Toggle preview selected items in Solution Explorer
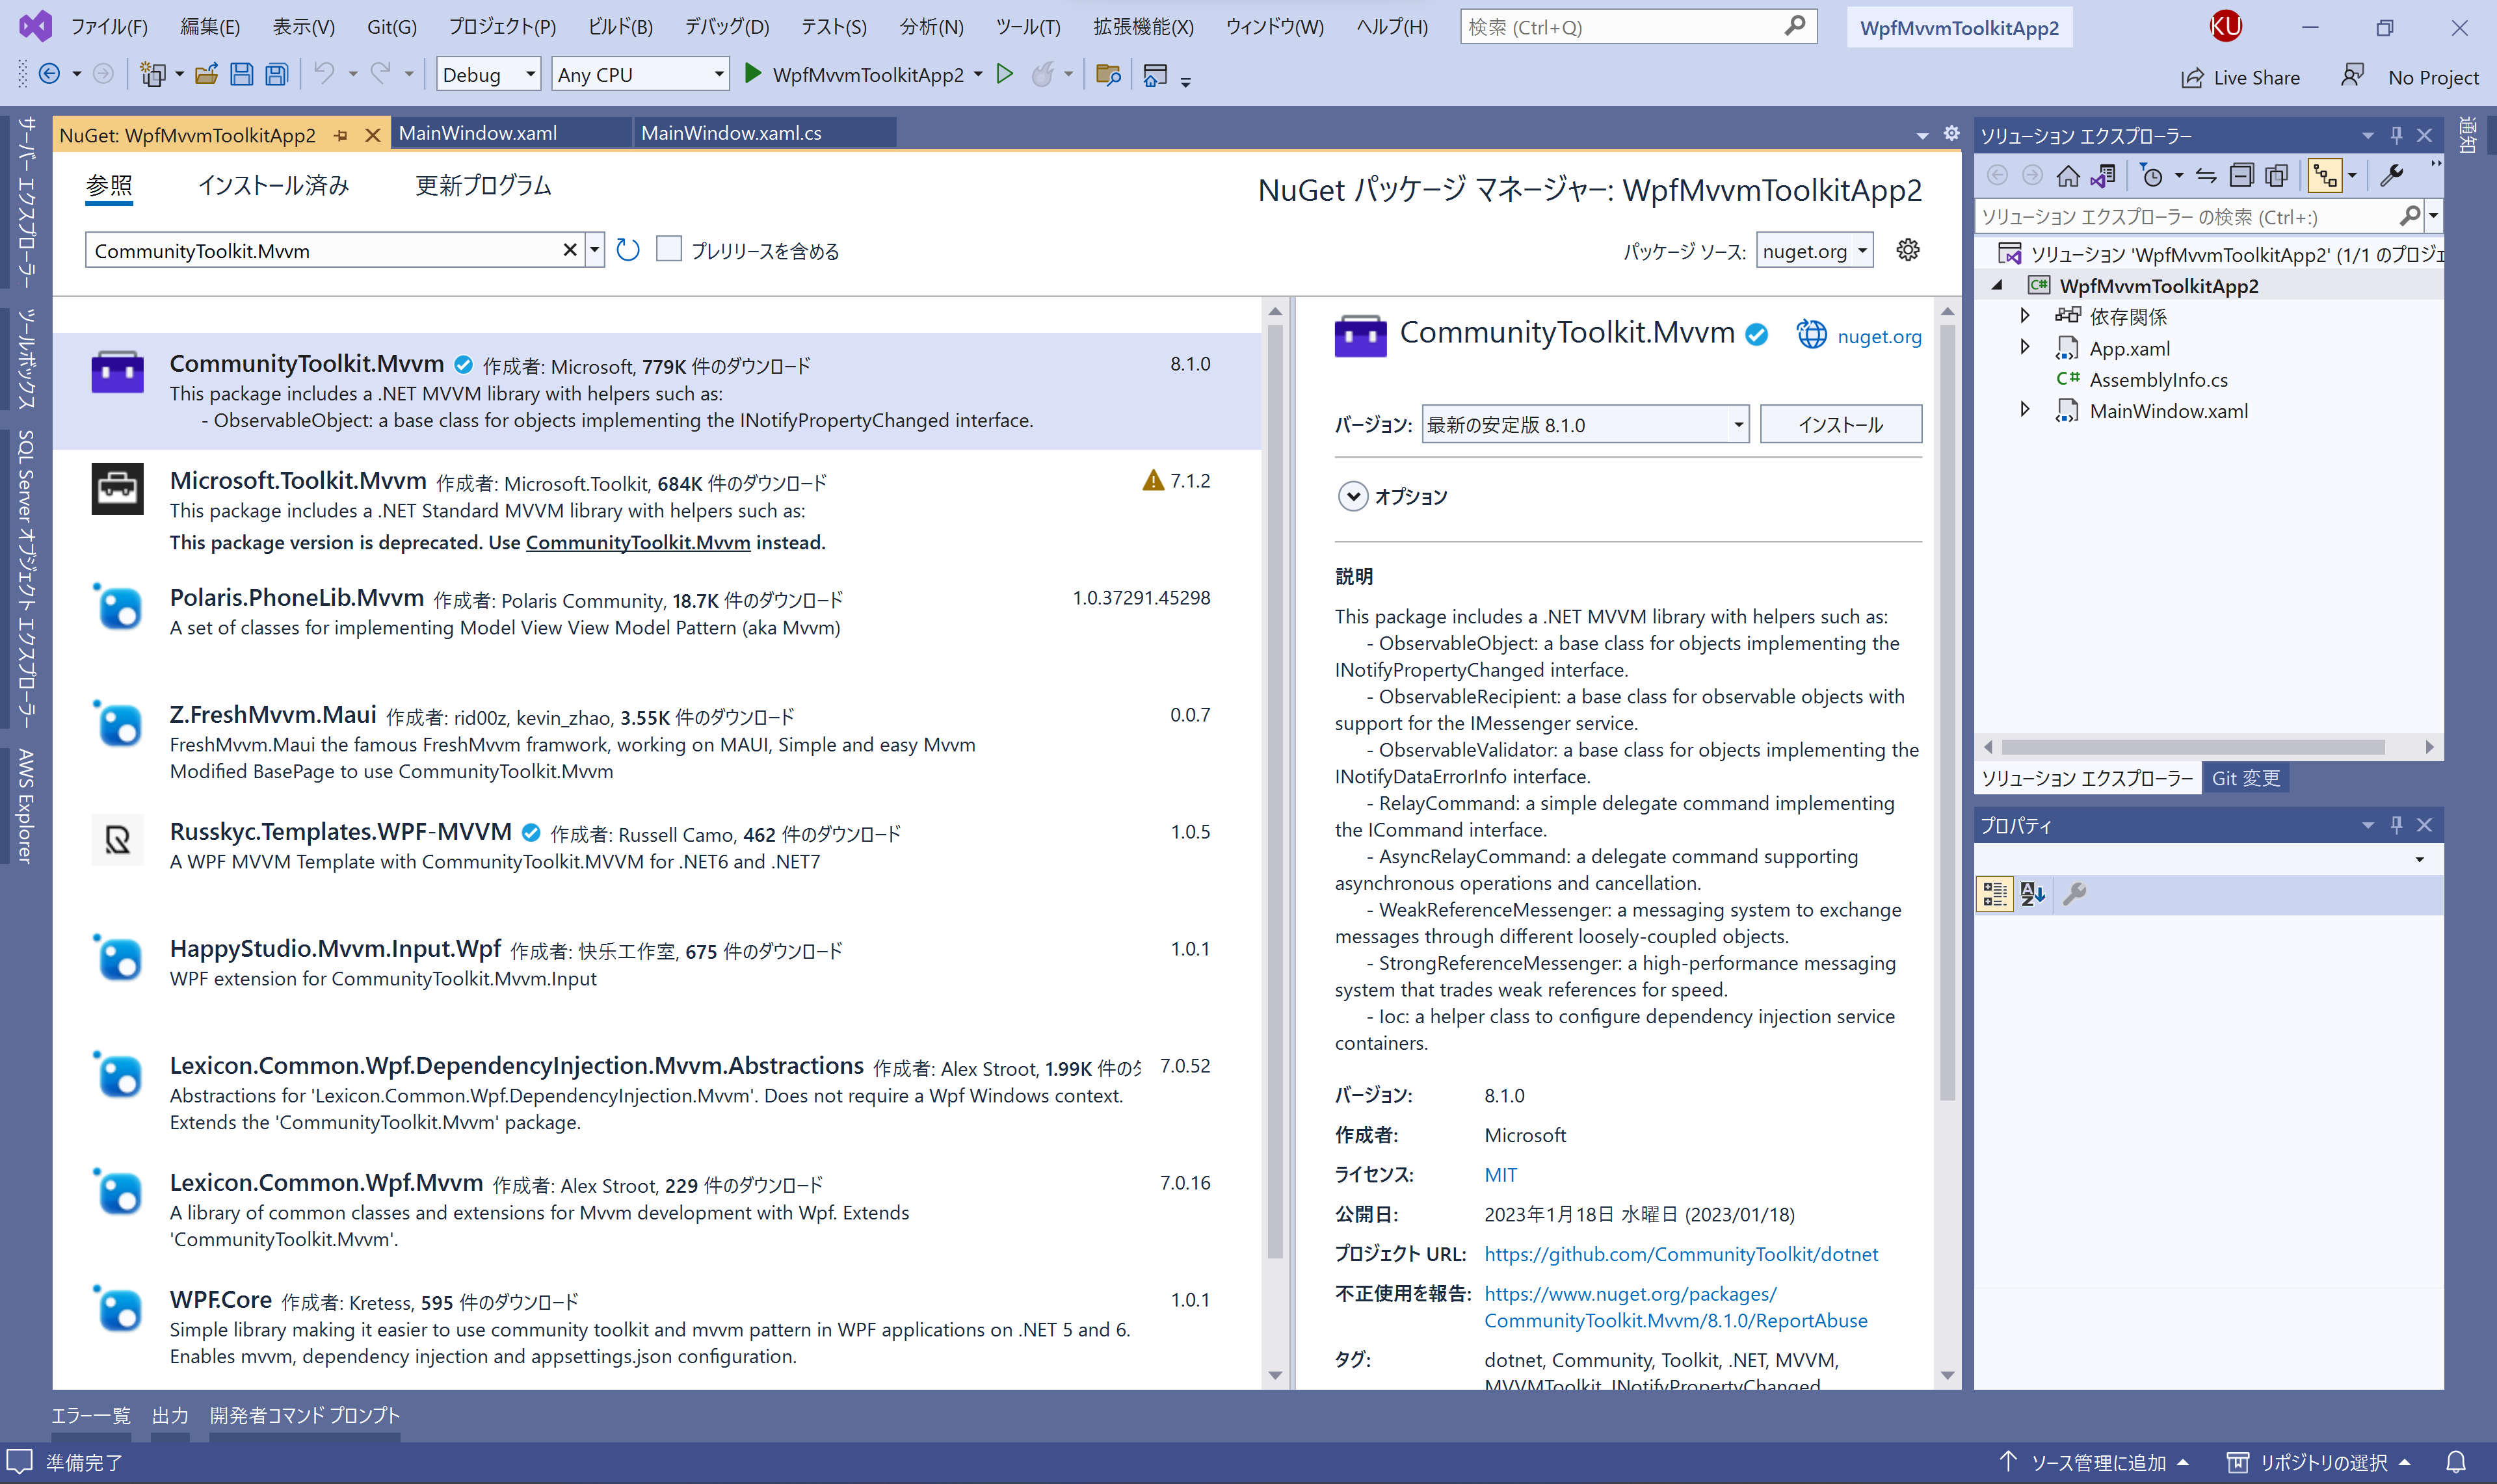 (2325, 176)
